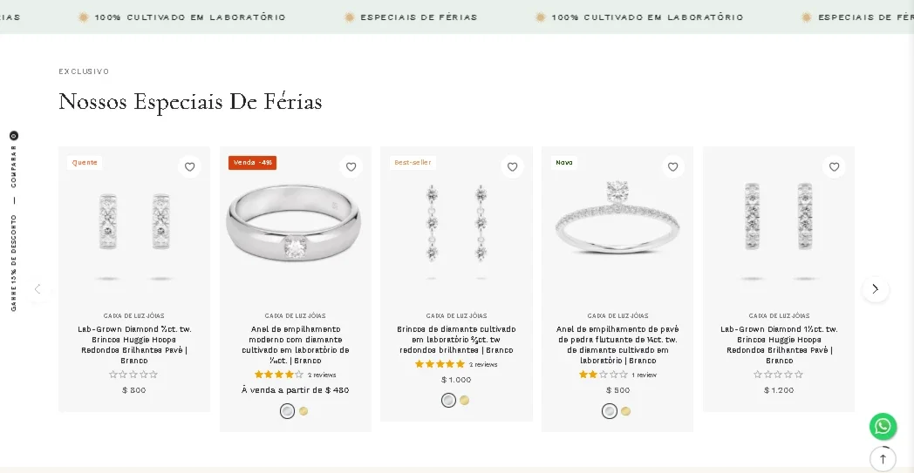Screen dimensions: 914x473
Task: Add the $1.200 Huggie Hoops to wishlist
Action: point(834,166)
